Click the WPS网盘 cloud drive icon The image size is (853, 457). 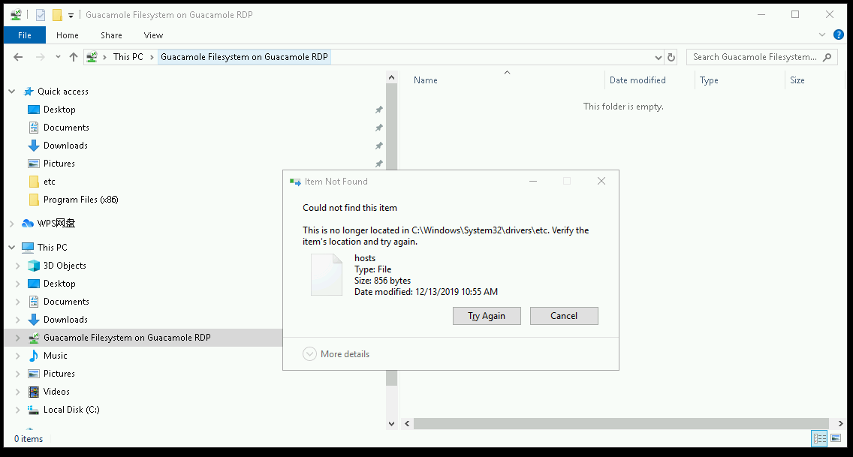(26, 223)
